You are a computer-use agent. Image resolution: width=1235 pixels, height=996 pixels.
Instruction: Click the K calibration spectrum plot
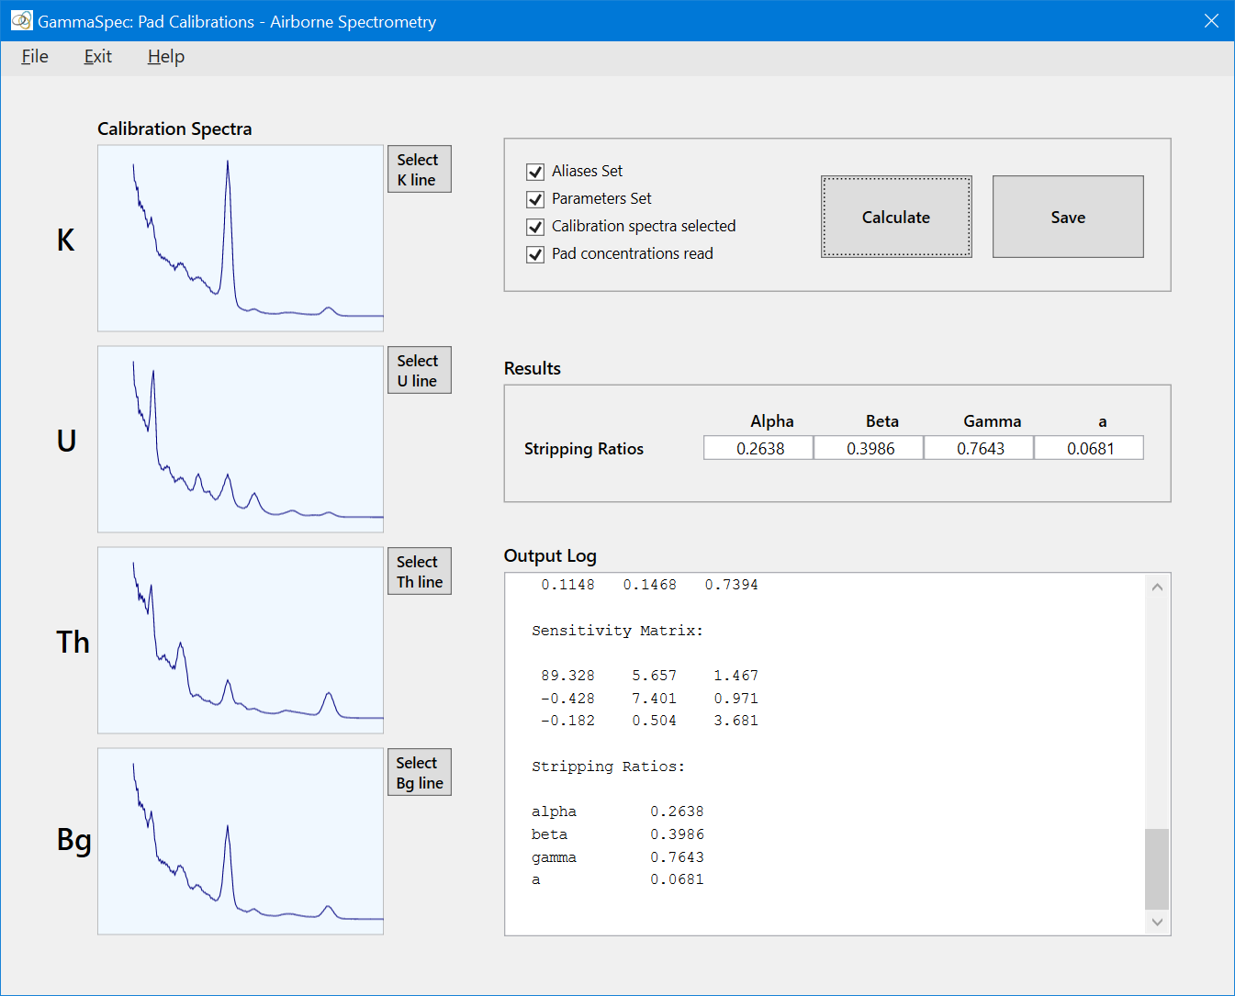tap(241, 239)
